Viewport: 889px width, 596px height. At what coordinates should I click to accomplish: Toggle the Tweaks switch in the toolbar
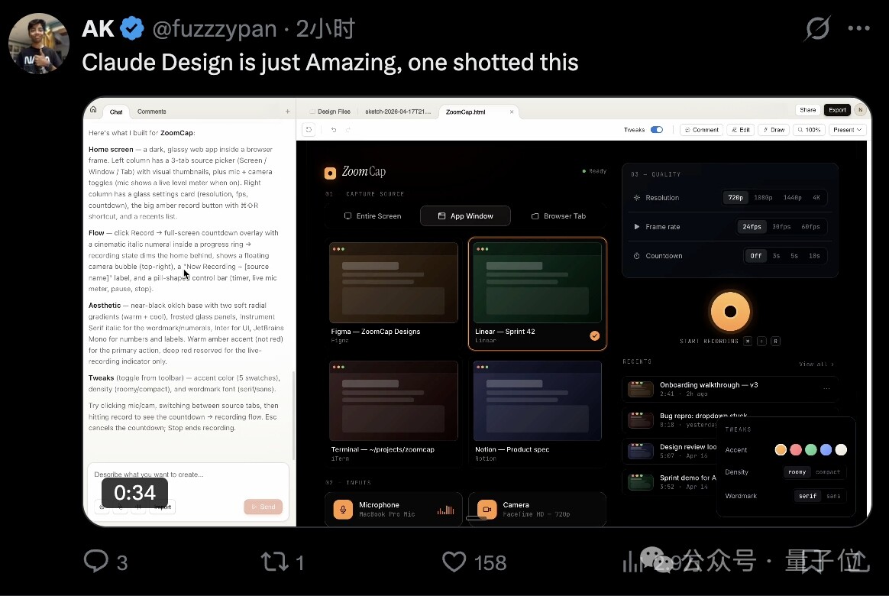tap(656, 129)
